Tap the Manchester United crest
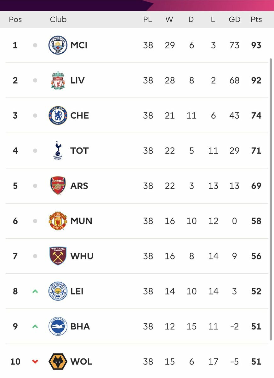274x378 pixels. click(x=58, y=221)
